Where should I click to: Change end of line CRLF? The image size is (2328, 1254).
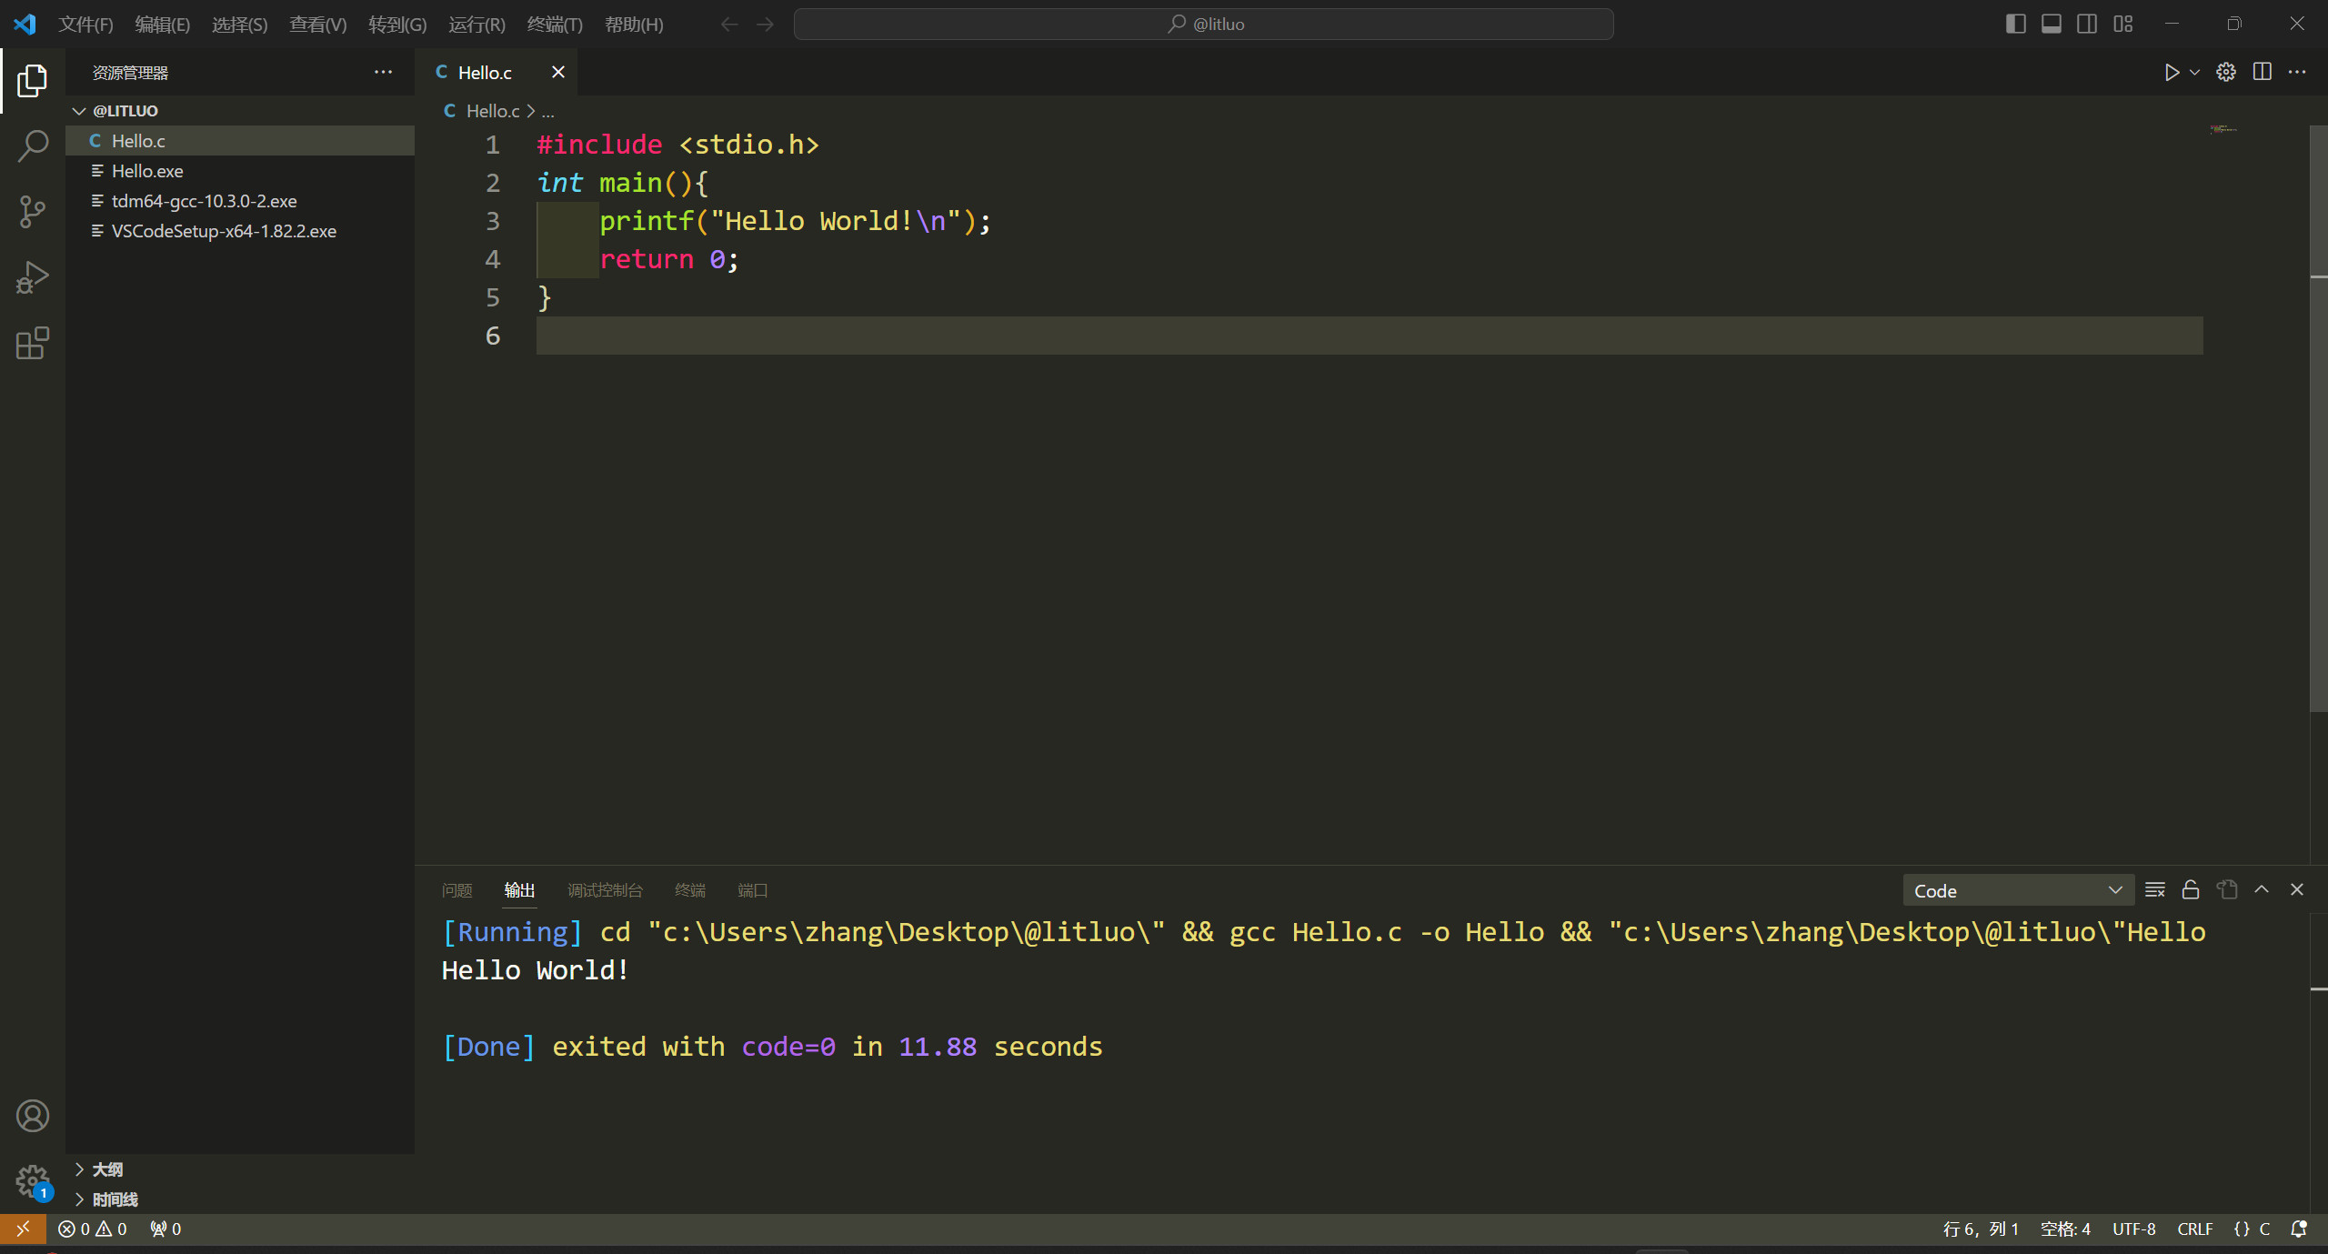tap(2194, 1229)
